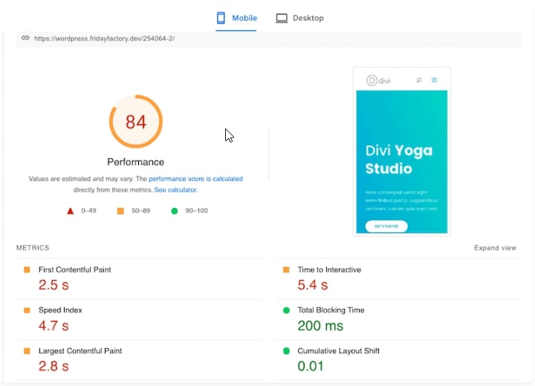Click the Get Started button in preview
This screenshot has height=386, width=535.
[386, 226]
